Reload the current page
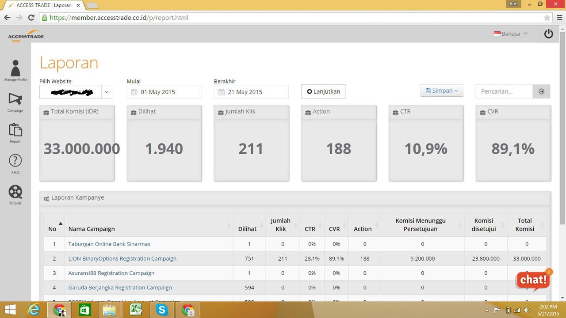 (x=31, y=18)
